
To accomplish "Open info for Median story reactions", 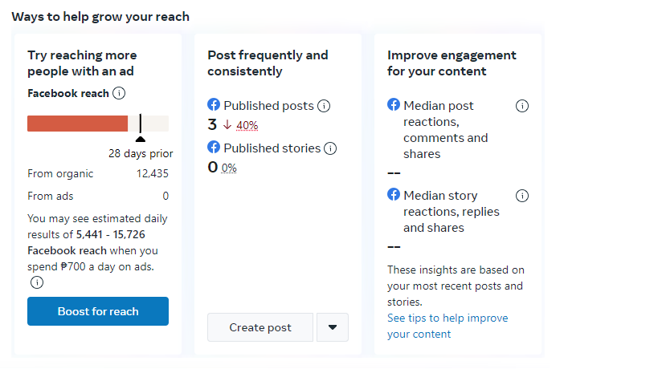I will pos(522,196).
